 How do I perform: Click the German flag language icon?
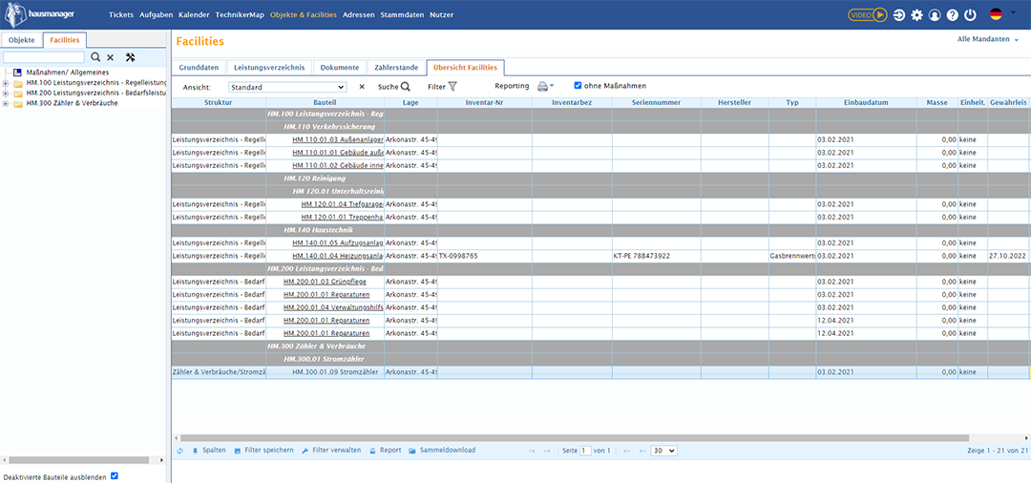(x=996, y=13)
